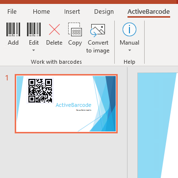Click the Work with barcodes group label
178x178 pixels.
[x=56, y=62]
